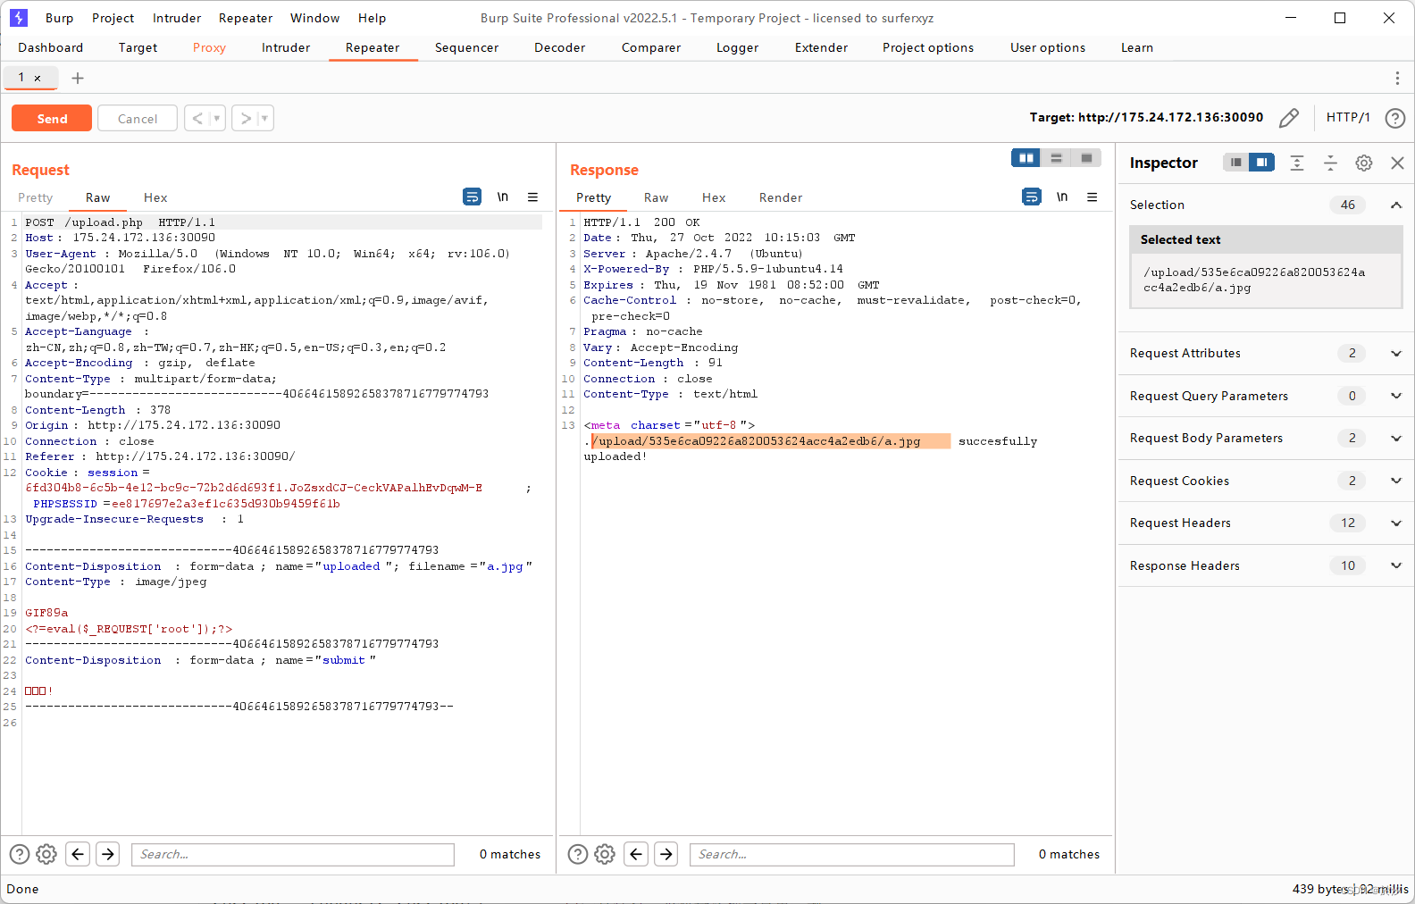The image size is (1415, 904).
Task: Open the Window menu
Action: (314, 18)
